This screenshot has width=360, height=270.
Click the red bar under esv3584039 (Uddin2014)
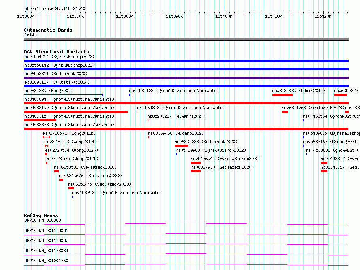[x=282, y=95]
